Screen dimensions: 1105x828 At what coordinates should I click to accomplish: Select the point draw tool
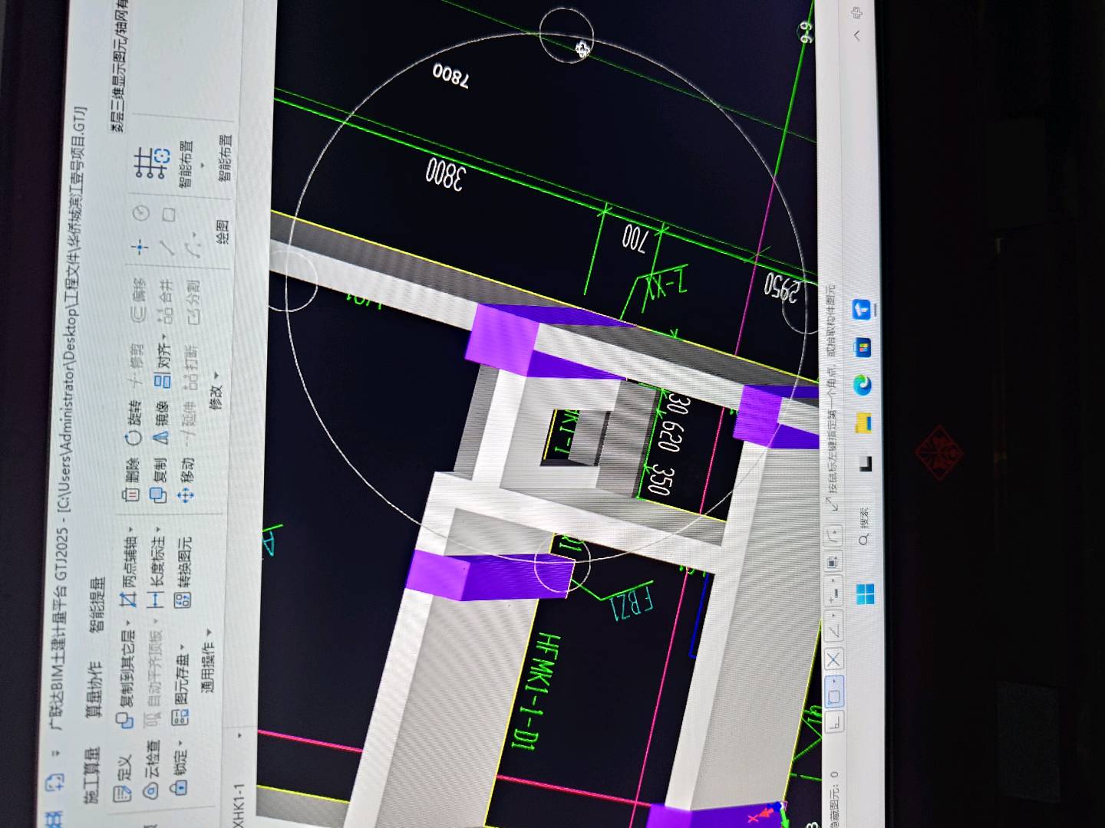[140, 248]
